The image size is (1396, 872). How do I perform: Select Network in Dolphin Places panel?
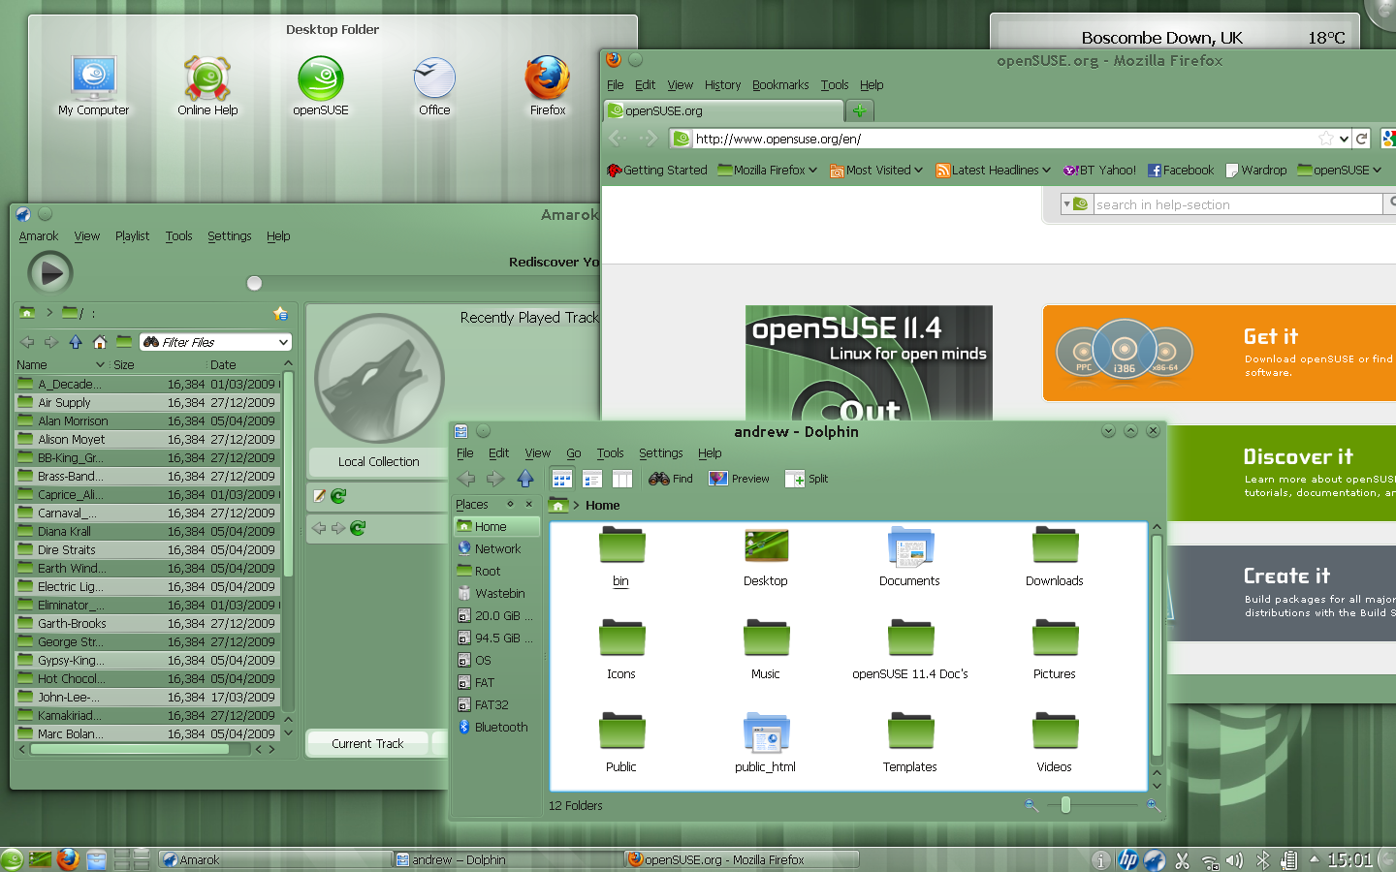496,549
